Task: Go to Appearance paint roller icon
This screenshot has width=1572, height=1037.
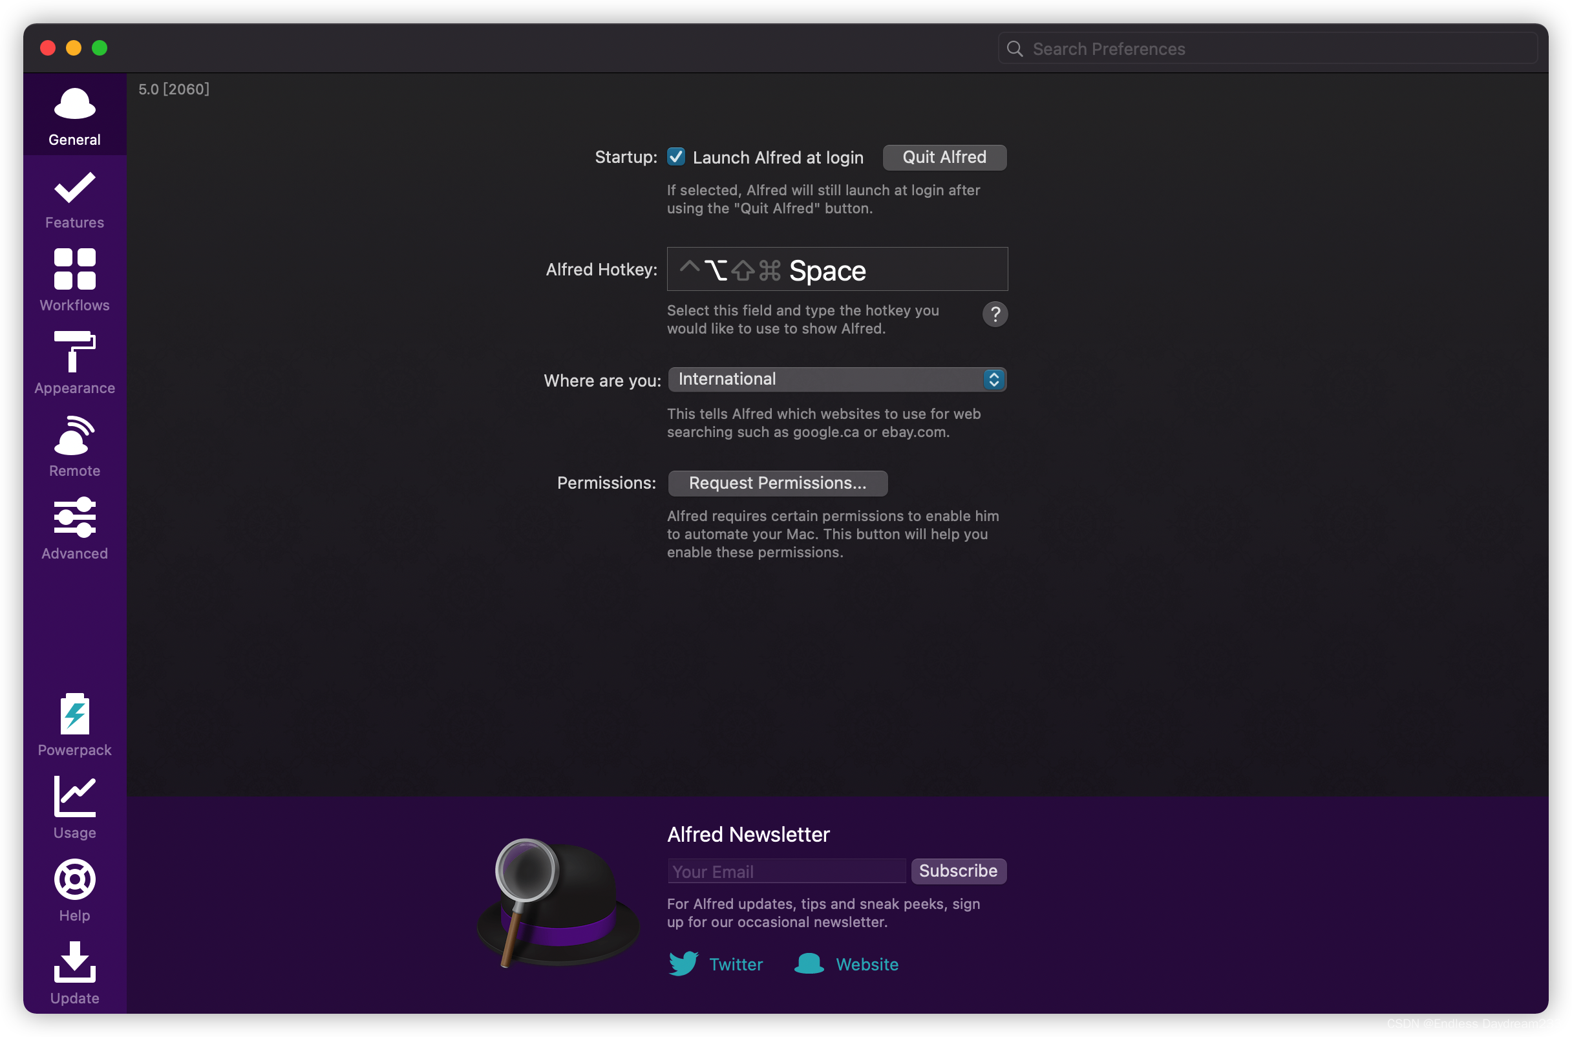Action: click(75, 363)
